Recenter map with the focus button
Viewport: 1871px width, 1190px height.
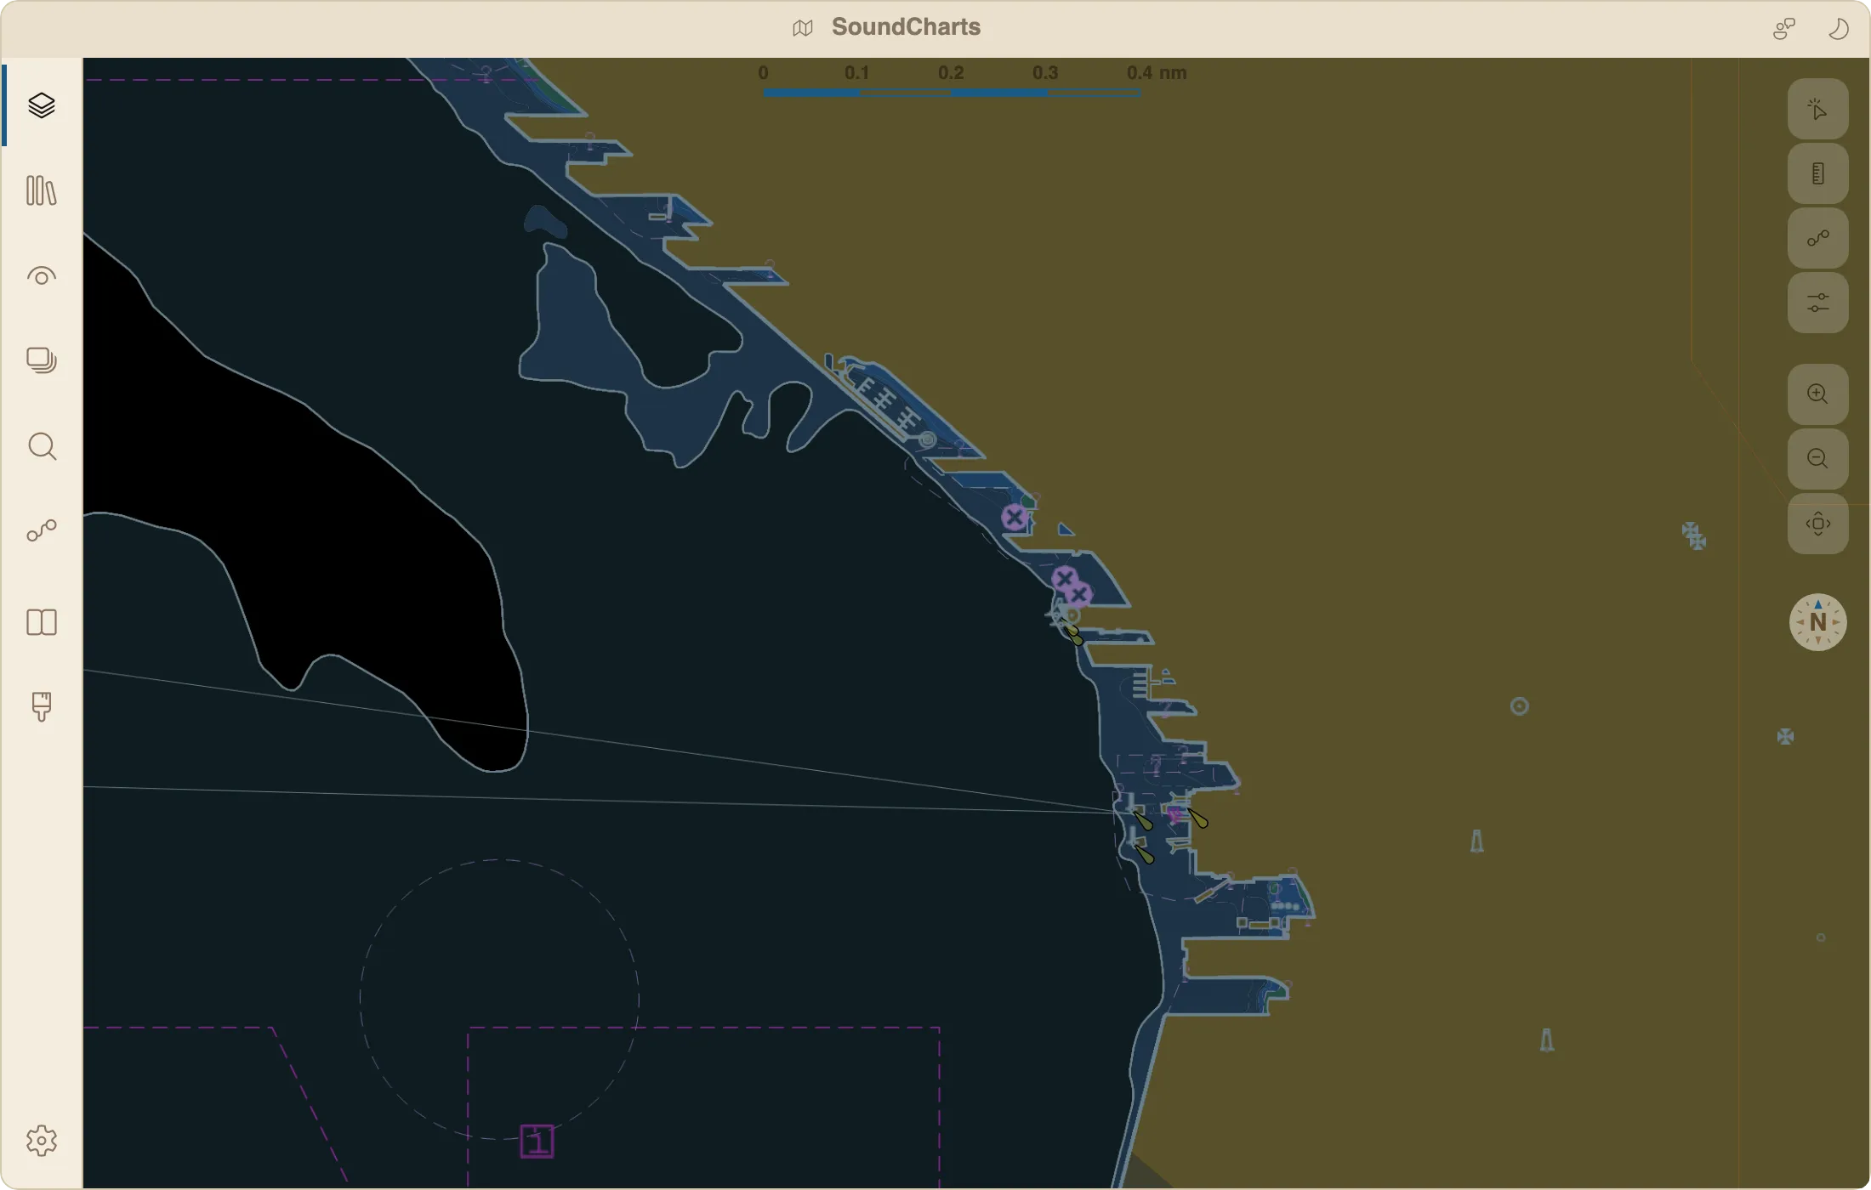click(x=1817, y=524)
